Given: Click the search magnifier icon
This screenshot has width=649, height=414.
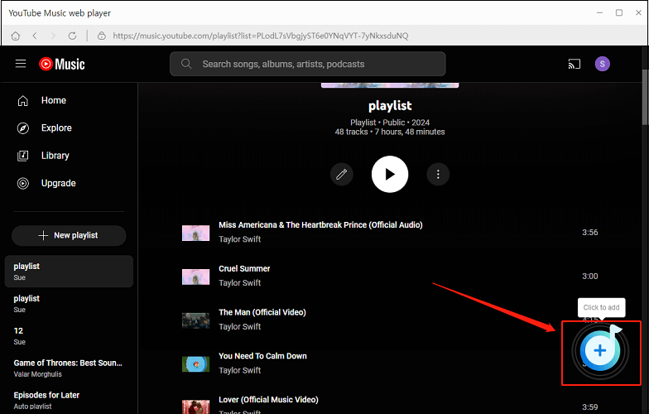Looking at the screenshot, I should [186, 64].
